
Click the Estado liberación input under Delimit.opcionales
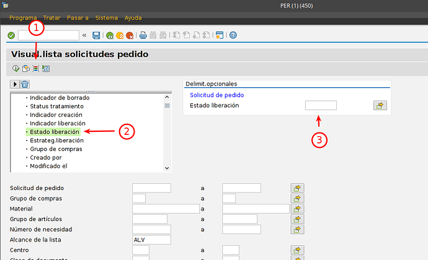click(321, 105)
